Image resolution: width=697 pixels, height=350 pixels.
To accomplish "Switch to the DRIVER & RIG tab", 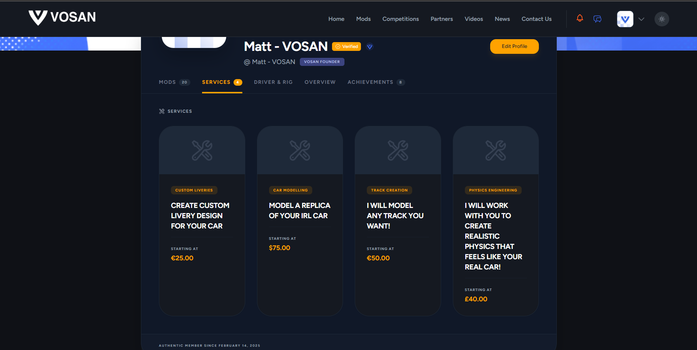I will coord(273,82).
